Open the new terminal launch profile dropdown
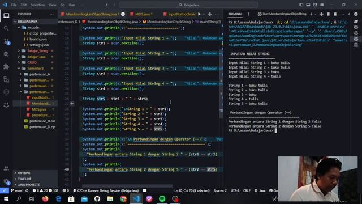 315,14
